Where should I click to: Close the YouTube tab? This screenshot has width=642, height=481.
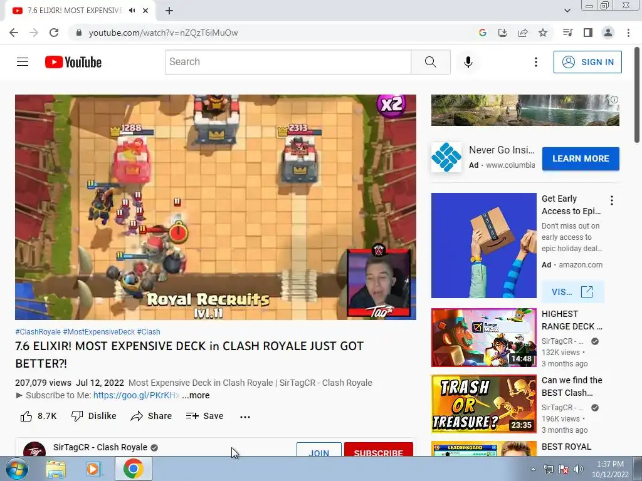[x=145, y=11]
